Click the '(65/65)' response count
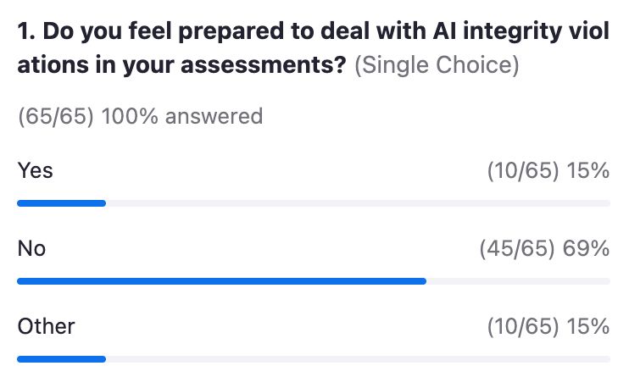Screen dimensions: 629x388 56,116
